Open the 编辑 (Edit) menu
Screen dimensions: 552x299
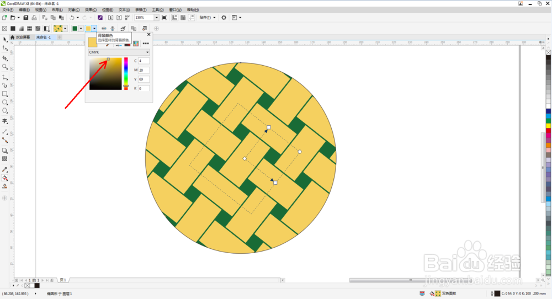[24, 10]
